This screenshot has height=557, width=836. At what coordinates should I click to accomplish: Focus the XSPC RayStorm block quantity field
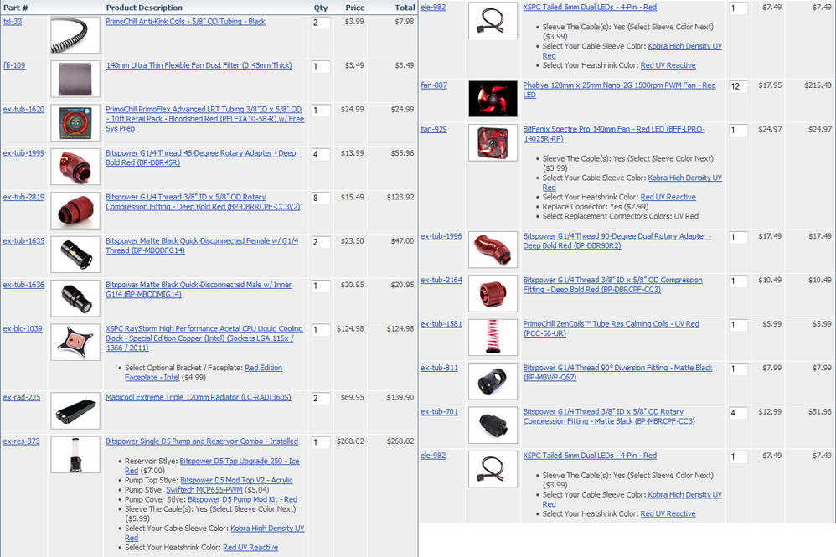tap(321, 331)
